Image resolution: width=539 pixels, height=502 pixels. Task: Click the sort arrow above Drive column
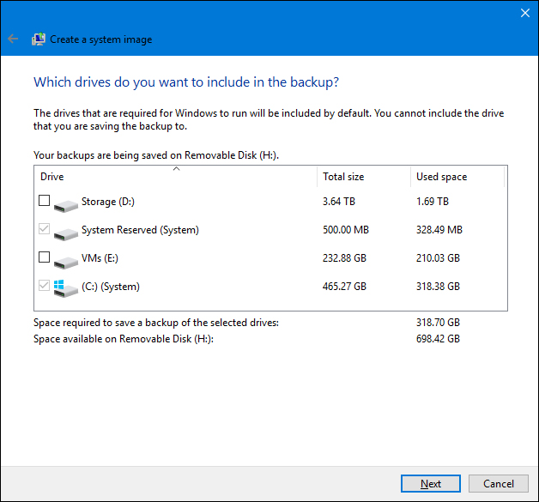tap(176, 169)
